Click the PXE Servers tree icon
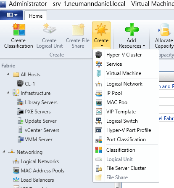Viewport: 174px width, 188px height. (x=20, y=112)
